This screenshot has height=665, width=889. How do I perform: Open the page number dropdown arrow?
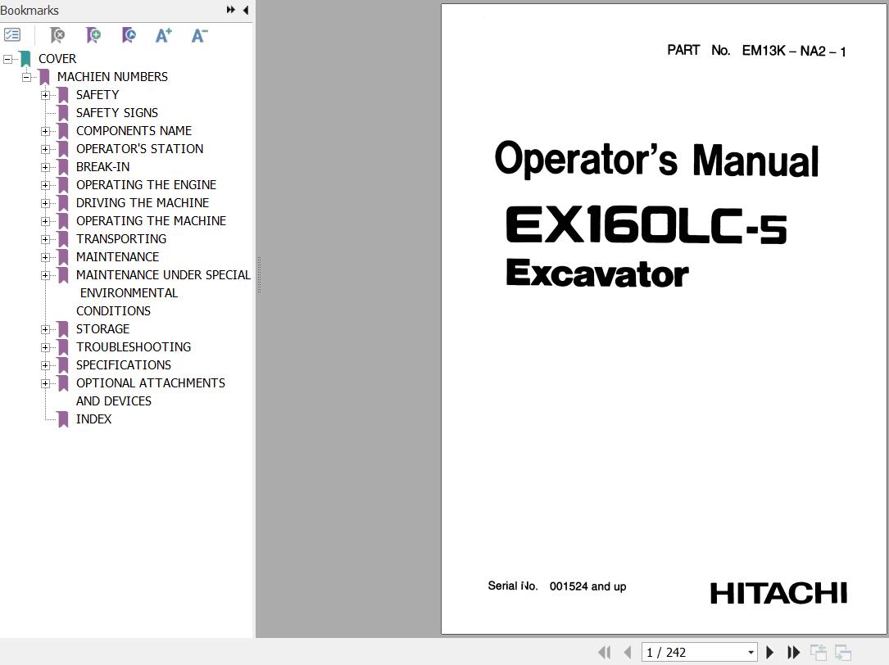pyautogui.click(x=751, y=653)
